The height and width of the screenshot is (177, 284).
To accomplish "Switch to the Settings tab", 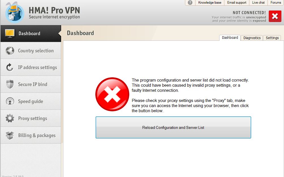I will click(272, 38).
